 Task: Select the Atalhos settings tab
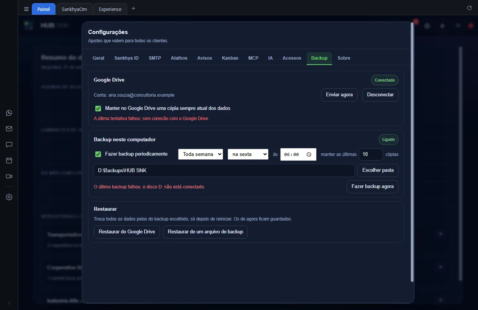(179, 58)
